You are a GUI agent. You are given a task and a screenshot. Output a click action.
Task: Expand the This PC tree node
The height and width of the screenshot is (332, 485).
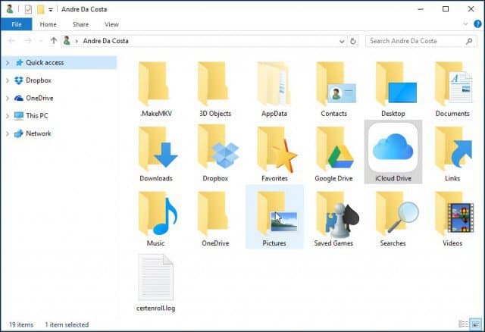(x=8, y=116)
